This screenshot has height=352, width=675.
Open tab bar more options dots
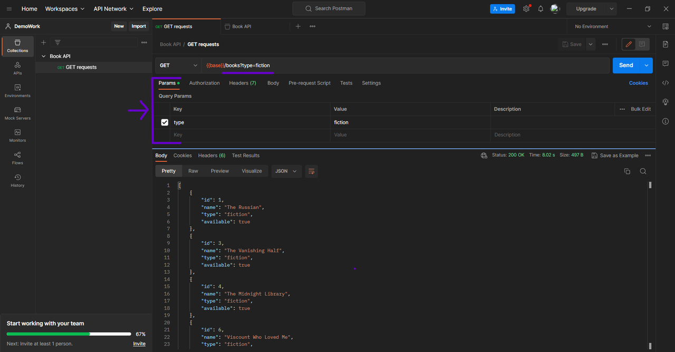[313, 26]
